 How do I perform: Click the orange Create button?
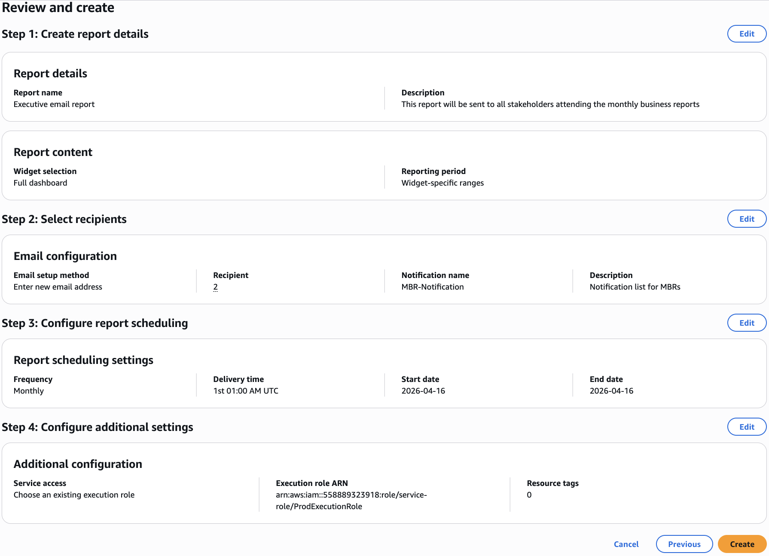point(742,544)
